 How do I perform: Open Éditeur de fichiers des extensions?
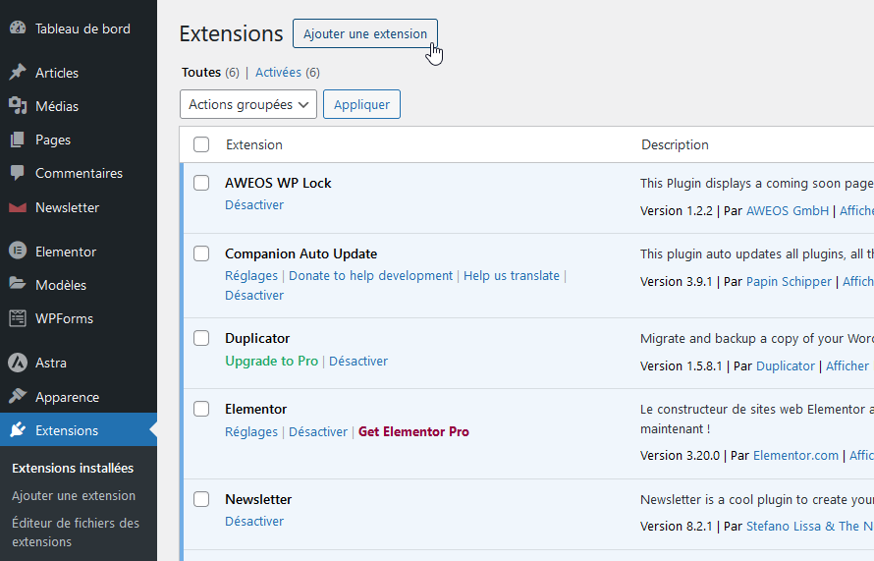point(76,532)
